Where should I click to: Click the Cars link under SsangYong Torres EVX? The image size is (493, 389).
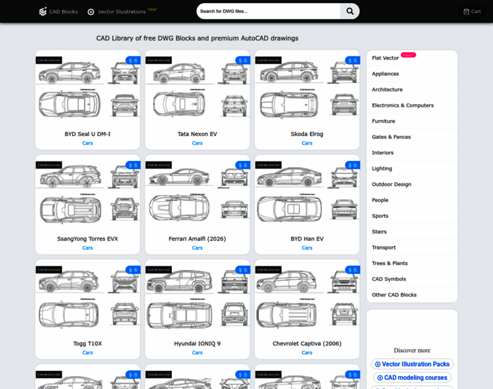pyautogui.click(x=88, y=248)
